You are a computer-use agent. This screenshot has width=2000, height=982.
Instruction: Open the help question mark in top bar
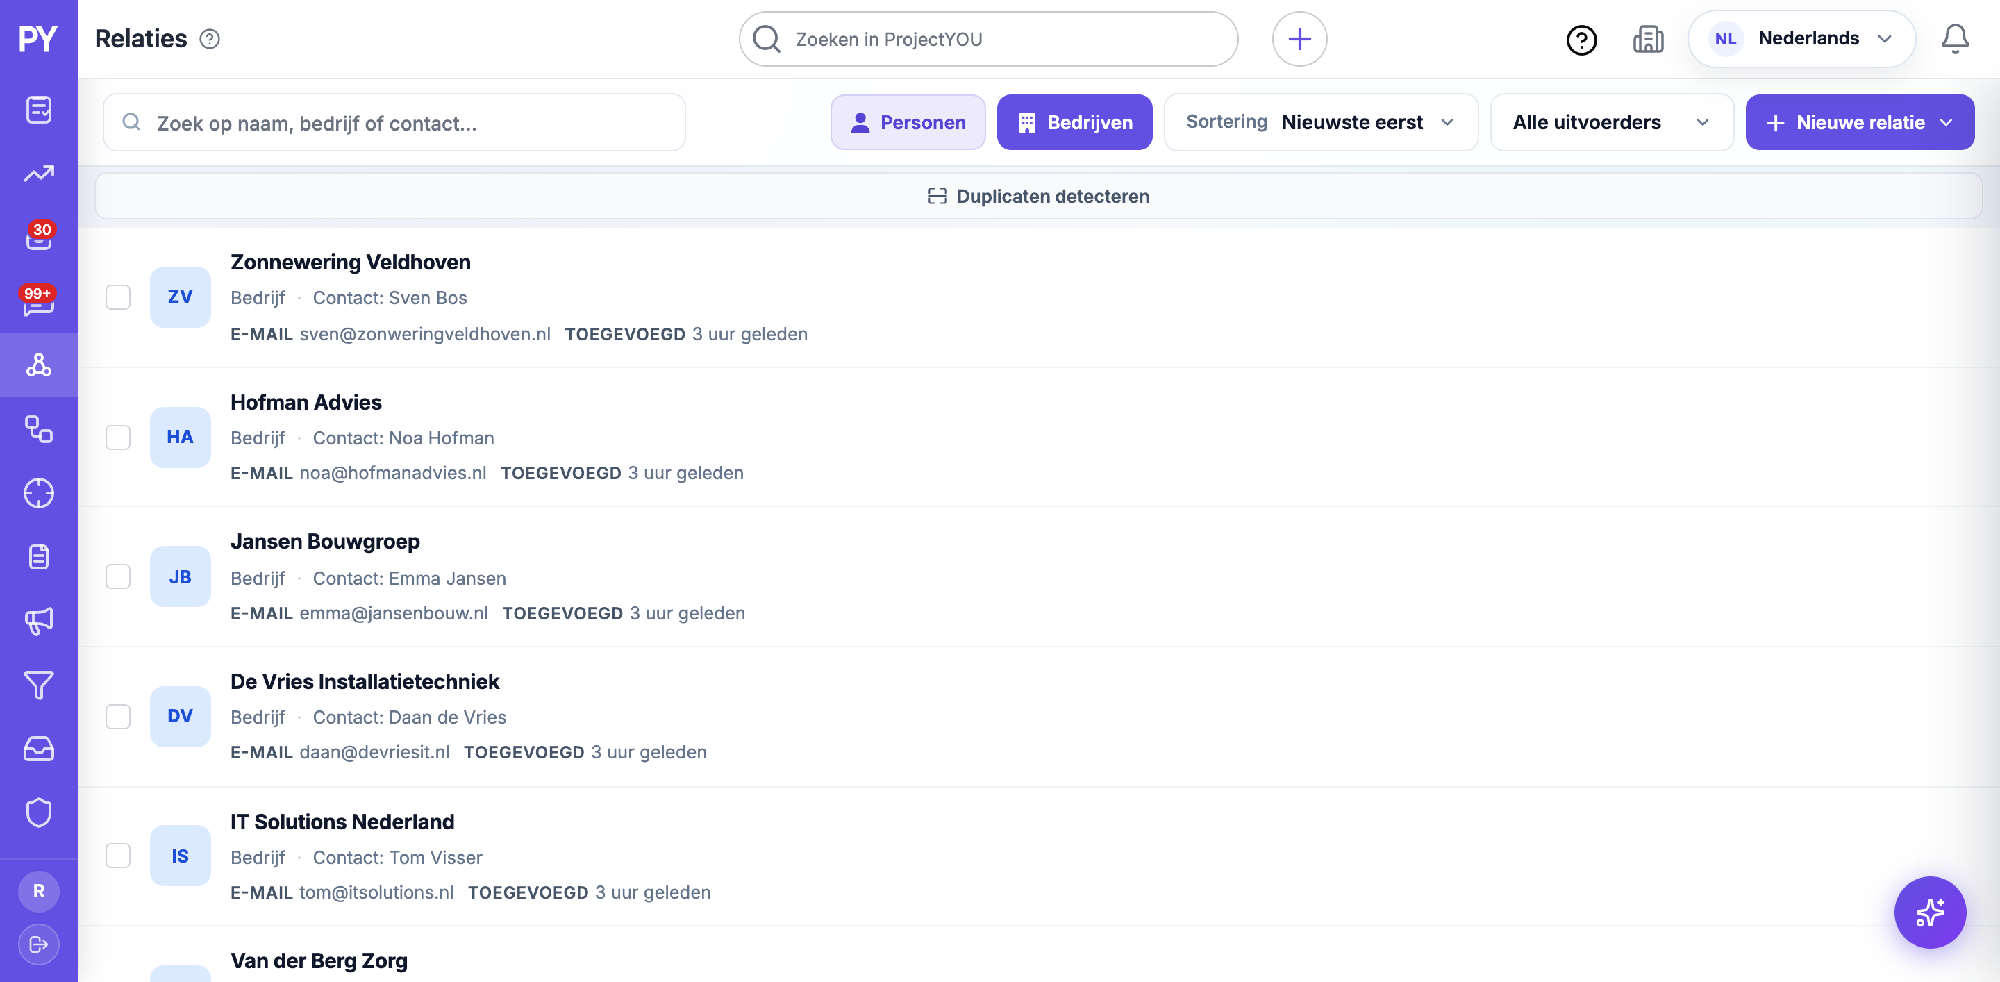[1581, 40]
